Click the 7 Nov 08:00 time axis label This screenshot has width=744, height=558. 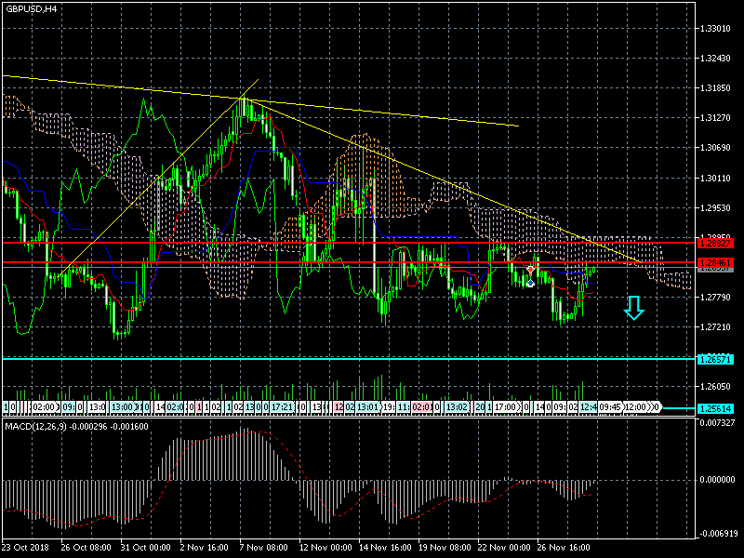(263, 547)
